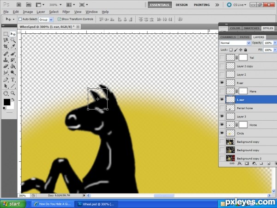
Task: Select the Move tool in toolbox
Action: (13, 34)
